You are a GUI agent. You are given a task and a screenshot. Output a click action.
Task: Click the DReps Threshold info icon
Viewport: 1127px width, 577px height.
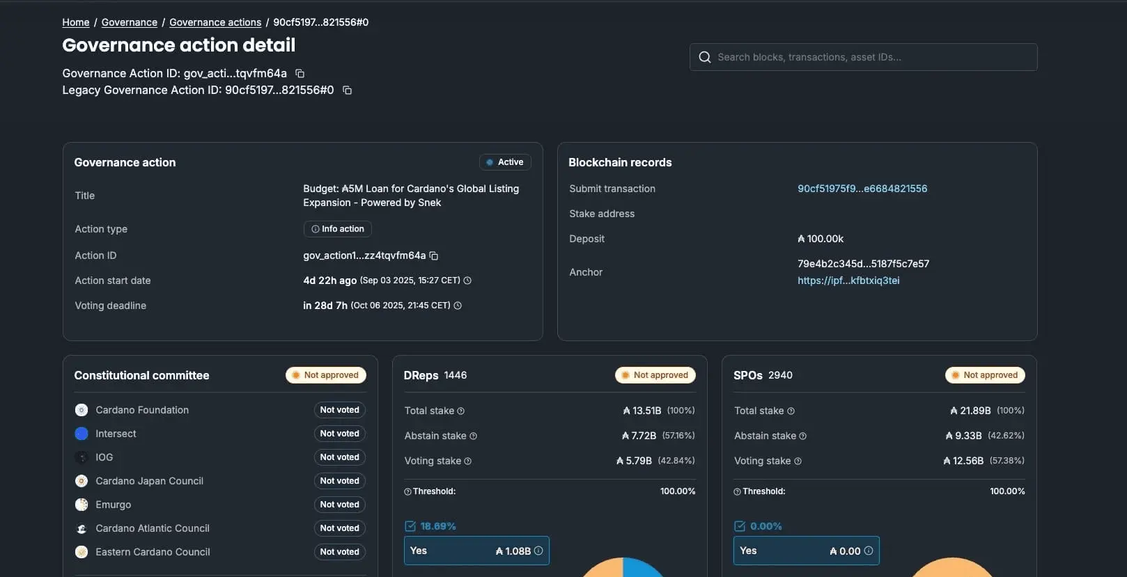coord(407,491)
